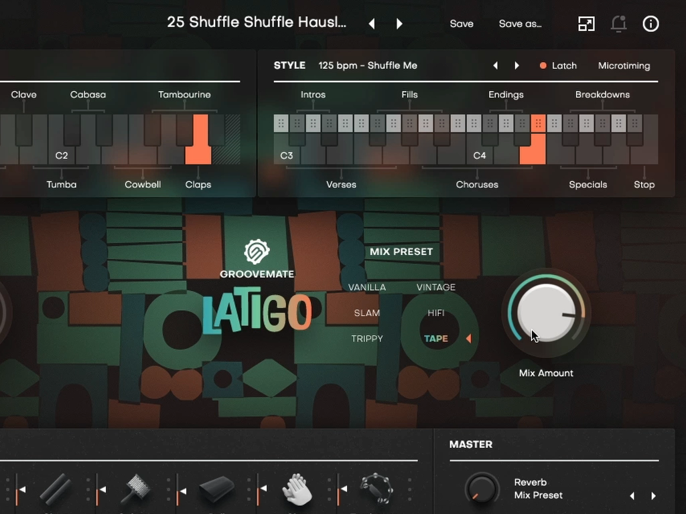This screenshot has width=686, height=514.
Task: Click the Stop label
Action: tap(644, 185)
